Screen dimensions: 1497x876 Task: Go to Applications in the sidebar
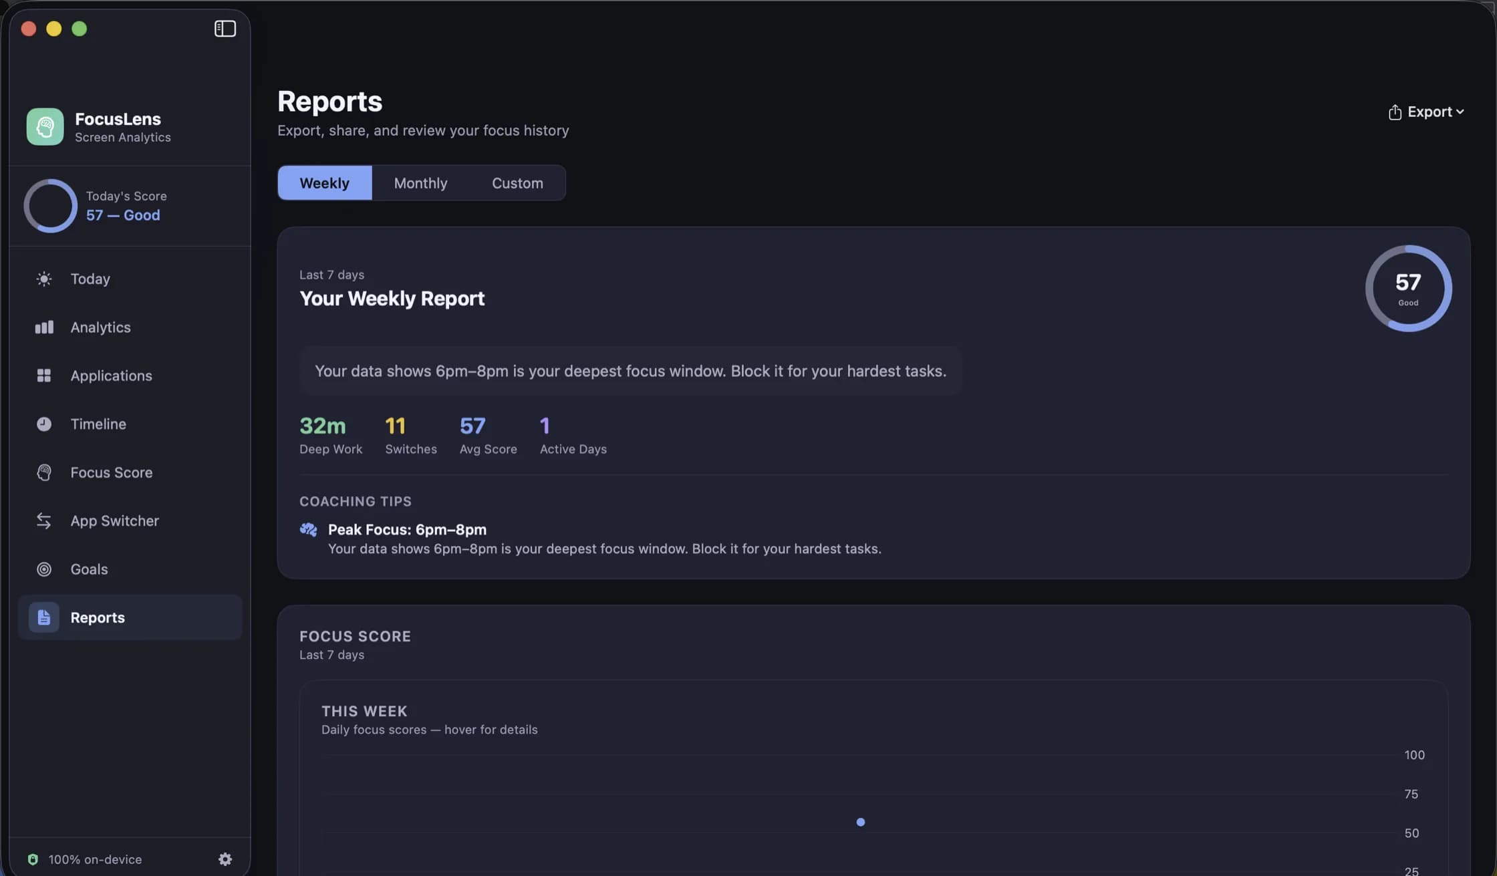pos(130,376)
